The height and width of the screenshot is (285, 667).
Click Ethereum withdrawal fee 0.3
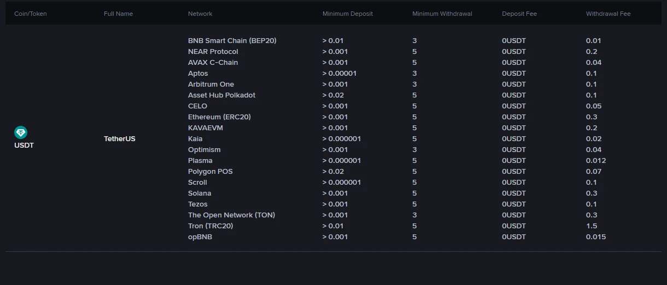click(592, 117)
